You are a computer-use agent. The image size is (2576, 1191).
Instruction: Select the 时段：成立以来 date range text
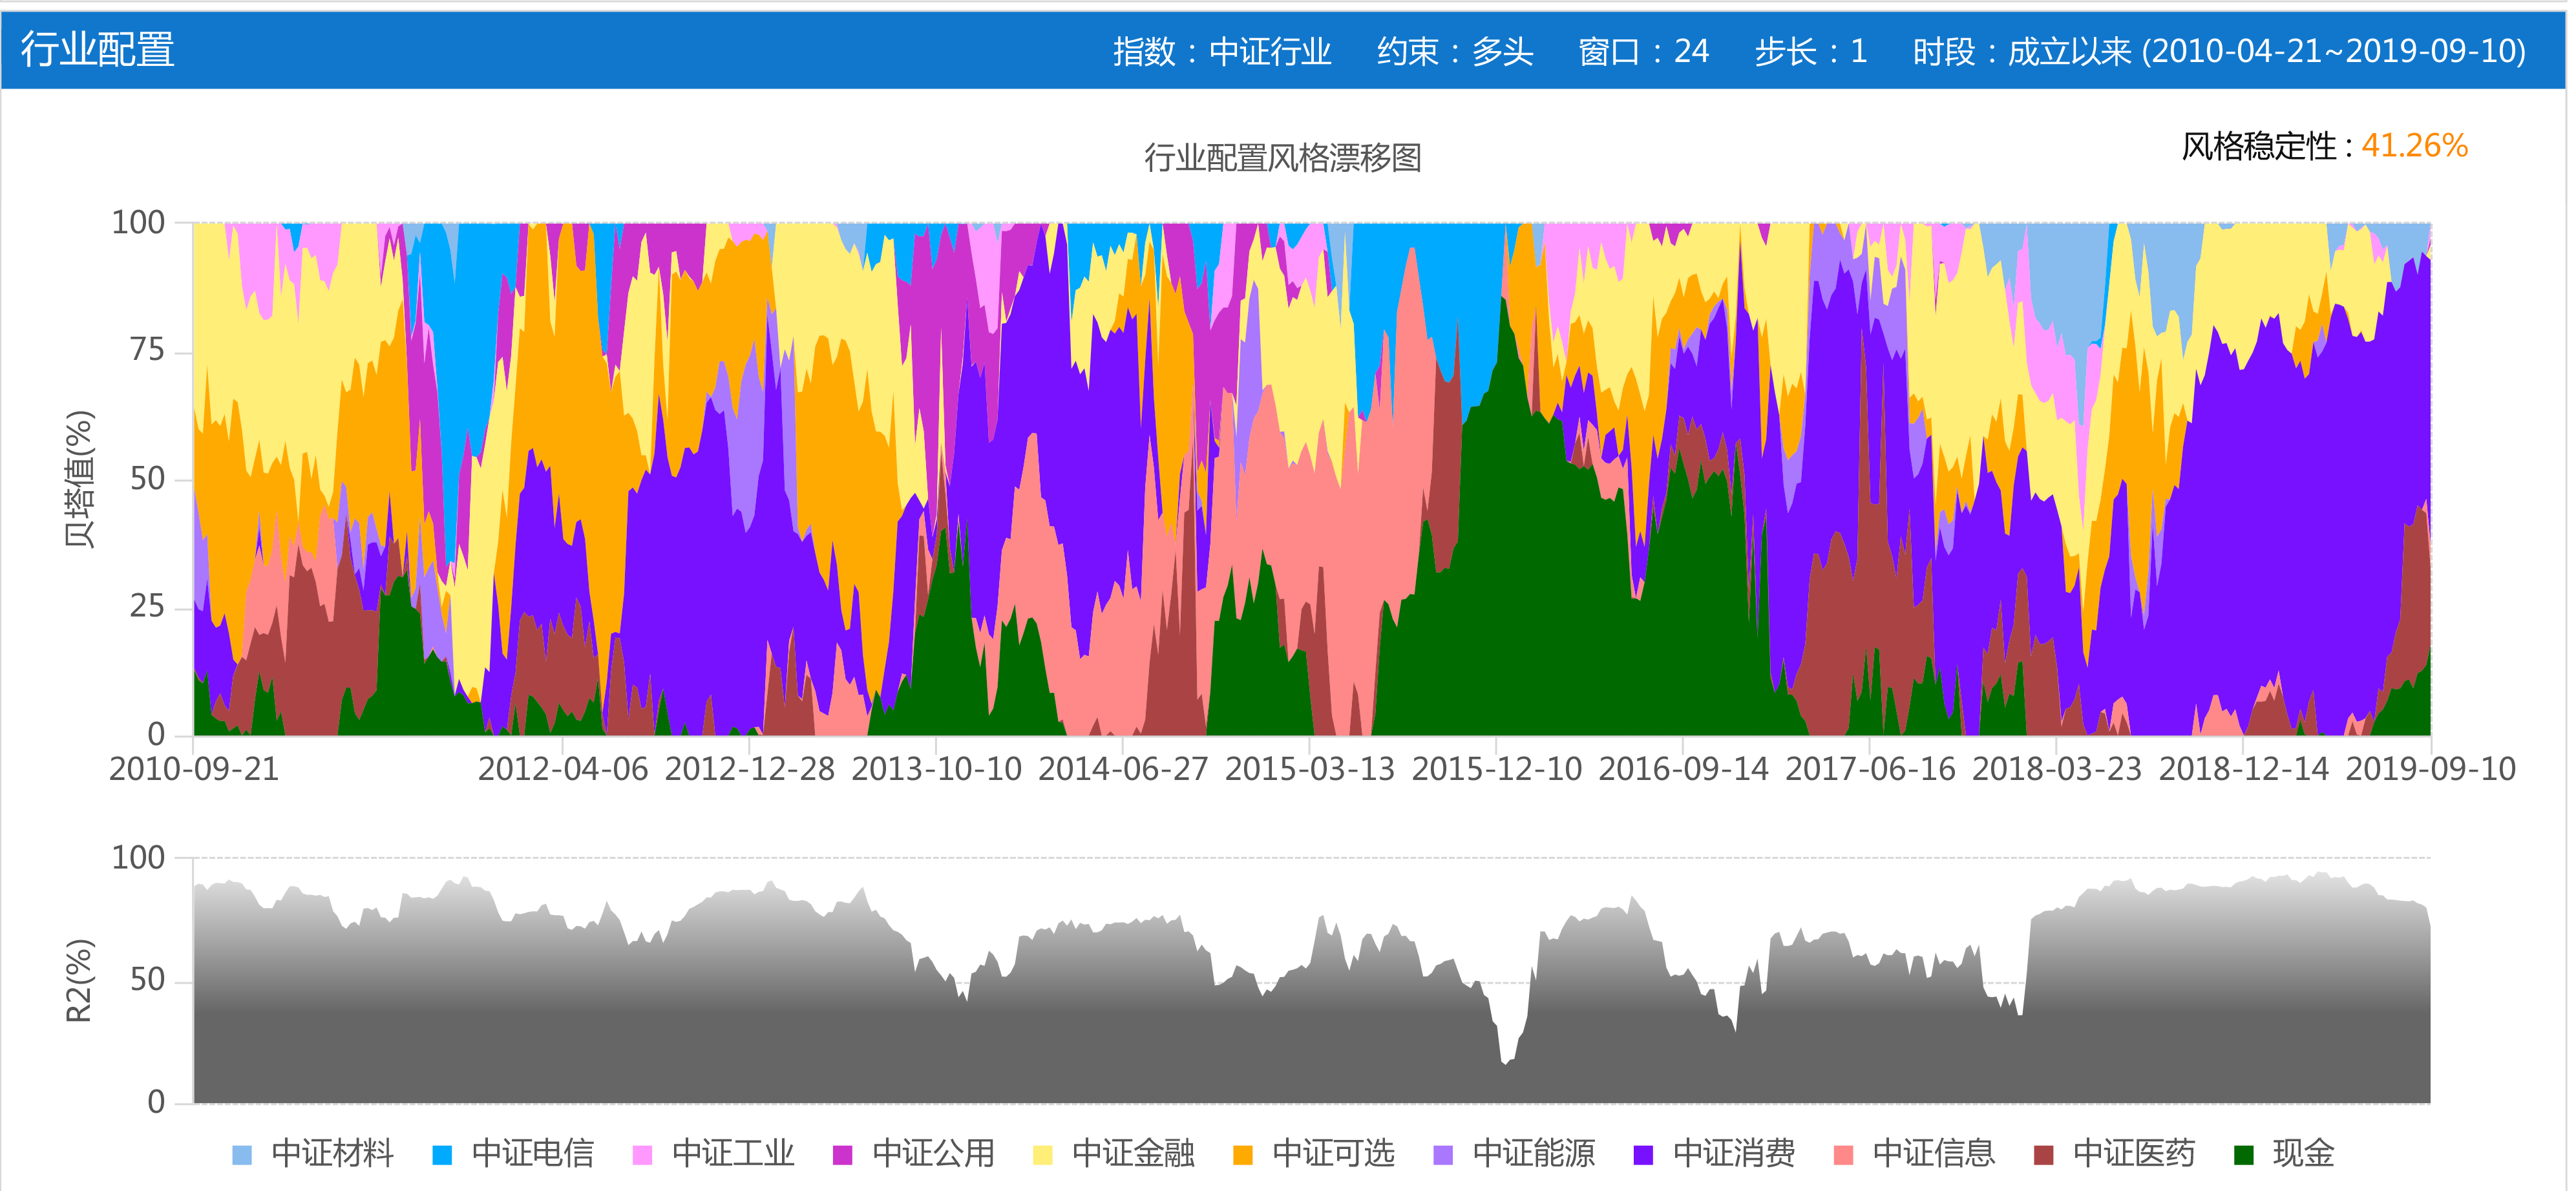2220,51
